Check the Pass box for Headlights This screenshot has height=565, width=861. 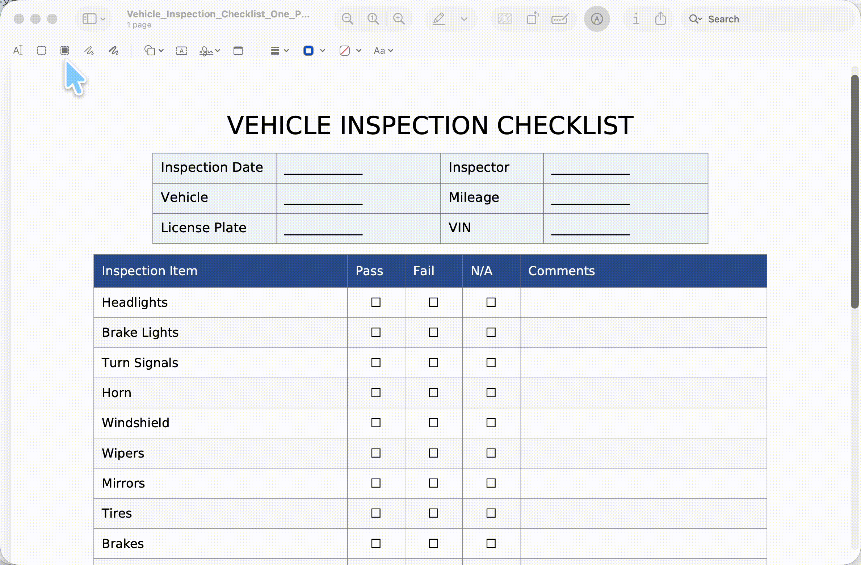(376, 302)
